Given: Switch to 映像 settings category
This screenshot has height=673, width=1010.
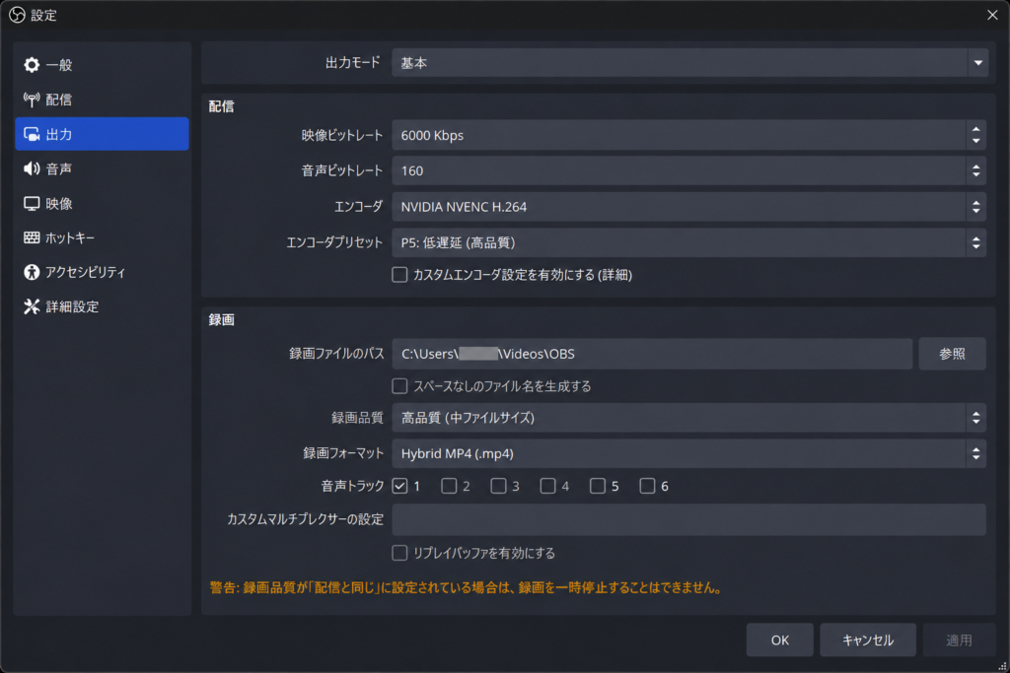Looking at the screenshot, I should tap(102, 203).
